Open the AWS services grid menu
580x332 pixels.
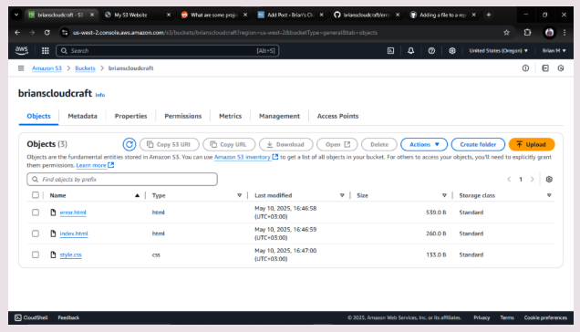45,51
